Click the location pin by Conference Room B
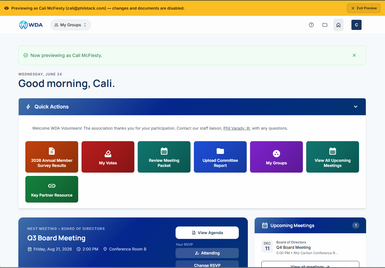The width and height of the screenshot is (385, 268). pos(105,249)
